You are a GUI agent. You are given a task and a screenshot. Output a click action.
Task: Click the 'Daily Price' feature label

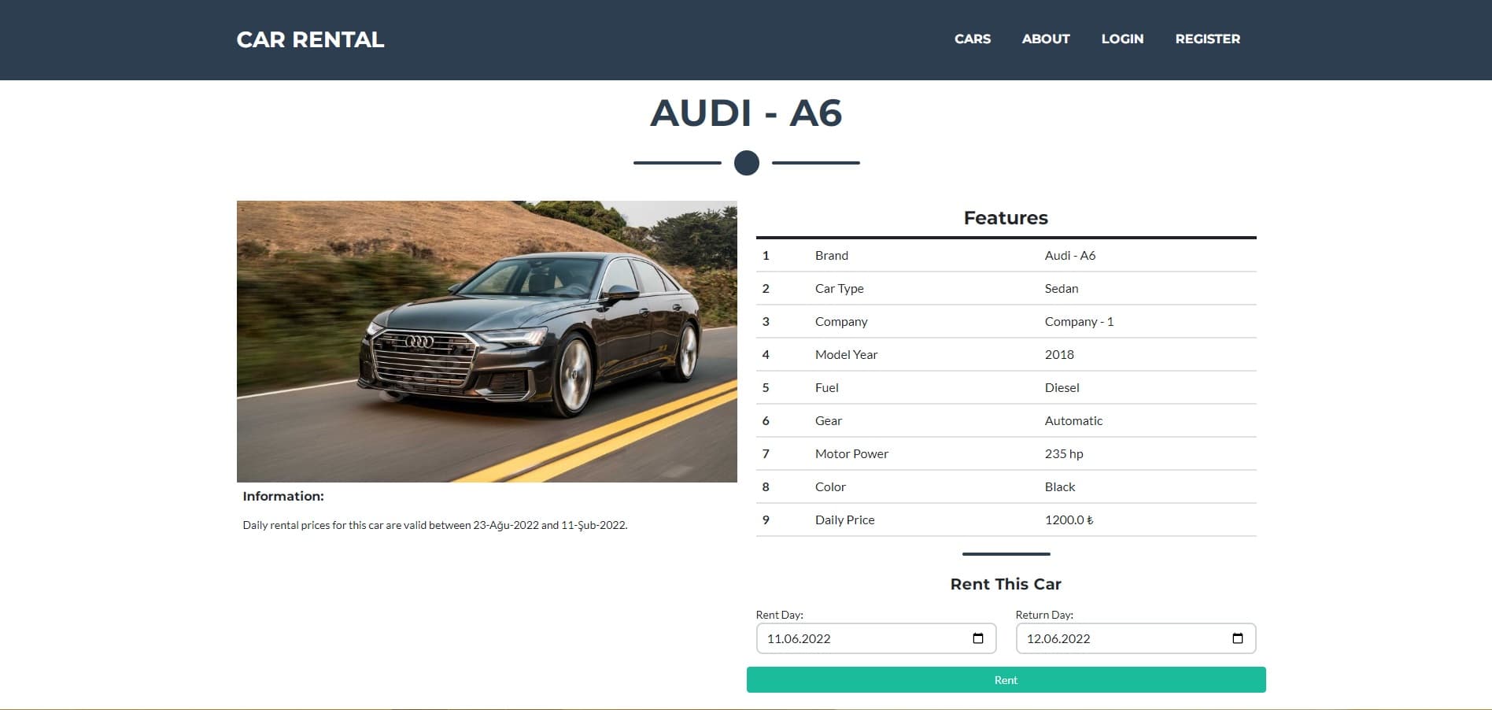click(844, 520)
